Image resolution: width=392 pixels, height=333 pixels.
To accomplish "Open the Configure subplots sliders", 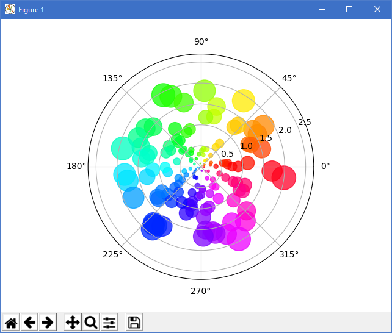I will (109, 322).
